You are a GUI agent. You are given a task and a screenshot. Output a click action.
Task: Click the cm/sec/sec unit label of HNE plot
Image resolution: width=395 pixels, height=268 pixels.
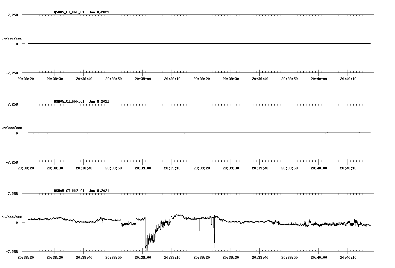tap(12, 38)
